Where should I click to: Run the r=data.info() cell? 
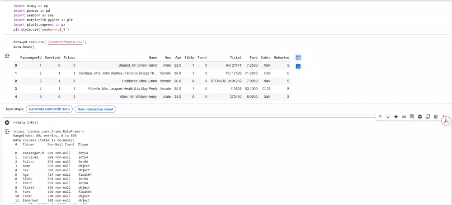click(x=7, y=123)
